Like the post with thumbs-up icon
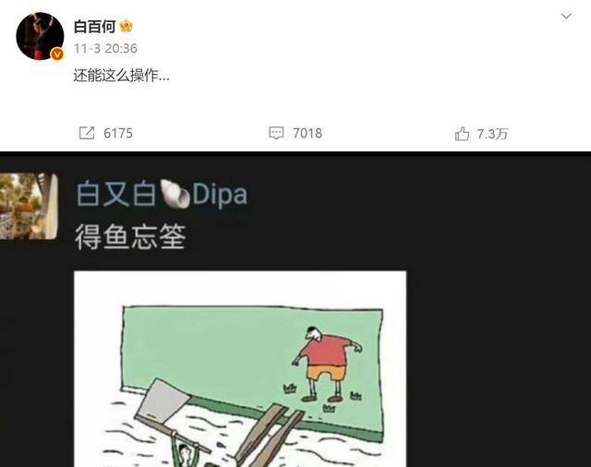The width and height of the screenshot is (591, 467). click(x=462, y=134)
